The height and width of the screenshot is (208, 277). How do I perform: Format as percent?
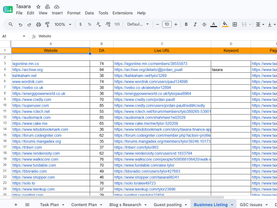tap(89, 24)
